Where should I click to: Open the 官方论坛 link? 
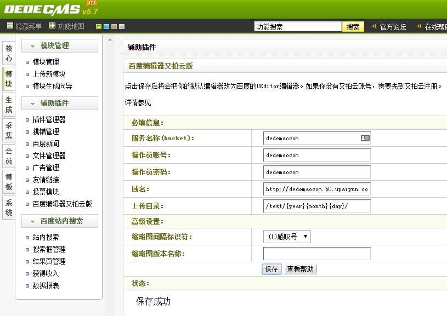pyautogui.click(x=393, y=27)
